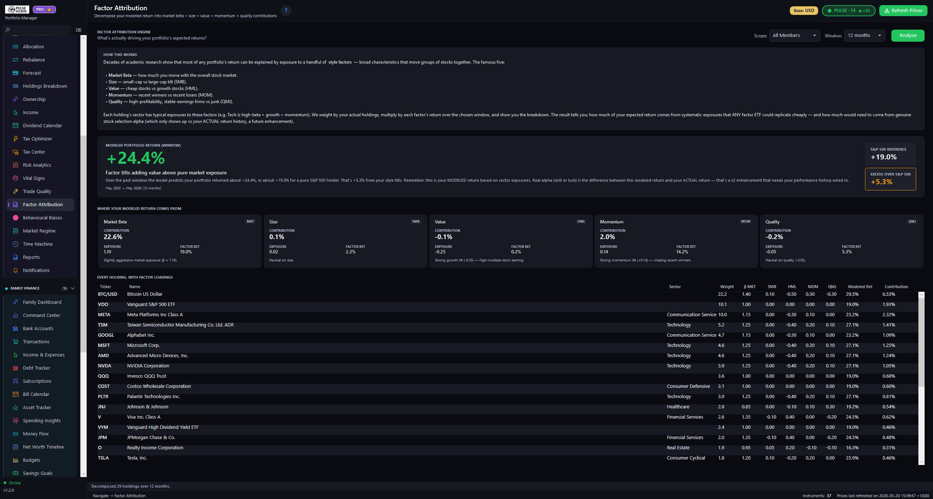Click the Instruments: 37 status entry
Screen dimensions: 933x499
(x=817, y=496)
